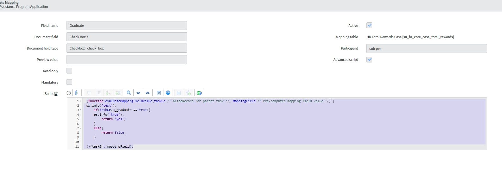Collapse the code fold arrow at line 1

point(80,101)
